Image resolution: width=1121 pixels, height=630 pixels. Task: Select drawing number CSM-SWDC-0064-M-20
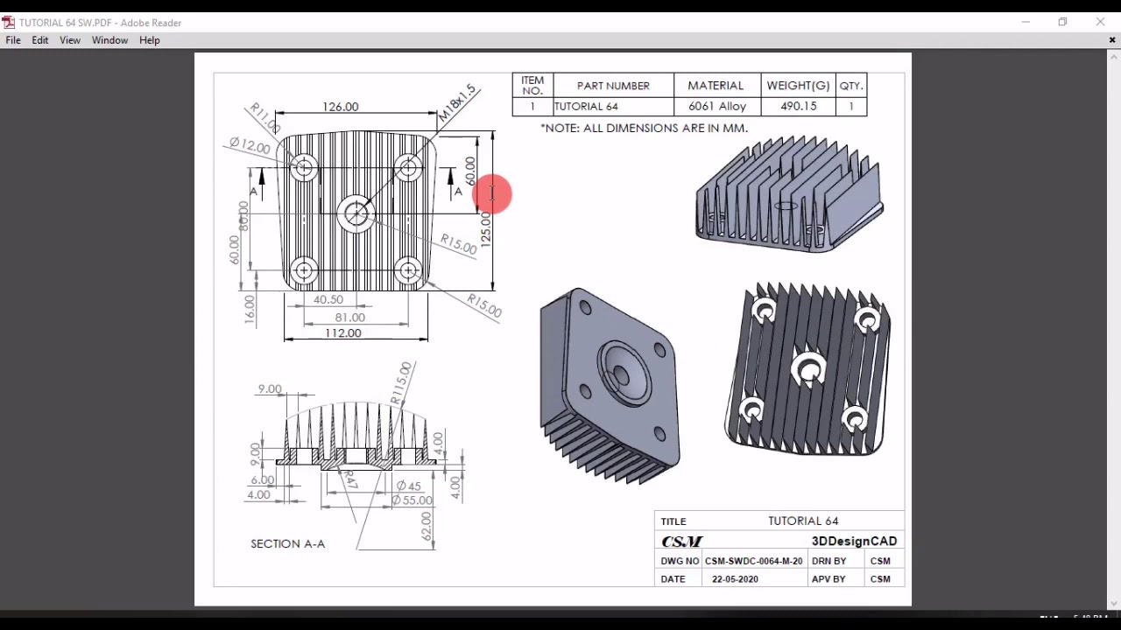click(753, 561)
